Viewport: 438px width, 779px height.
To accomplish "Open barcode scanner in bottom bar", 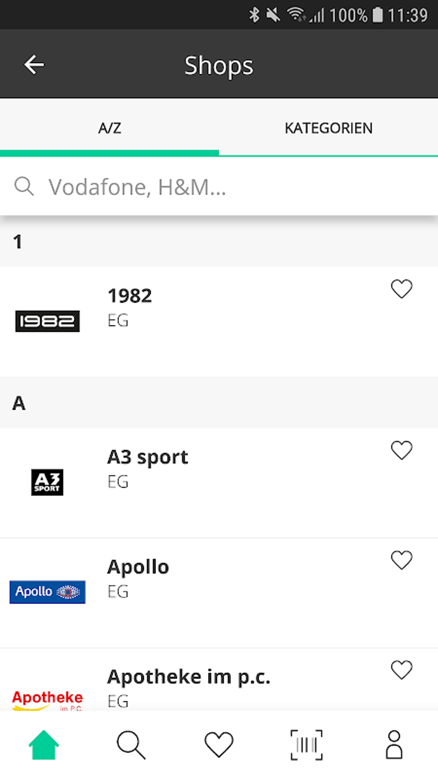I will pyautogui.click(x=306, y=745).
